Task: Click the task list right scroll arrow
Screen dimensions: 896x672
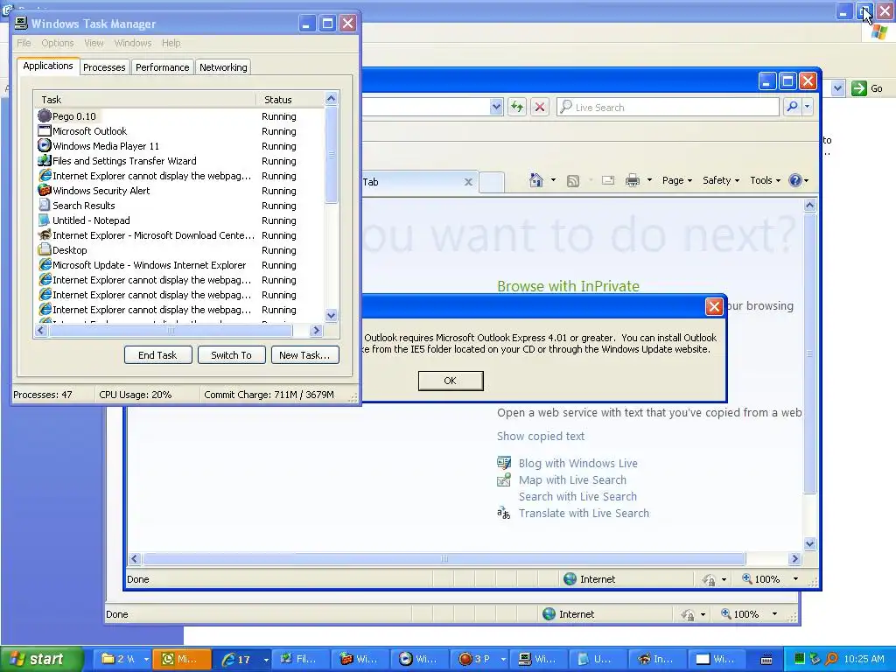Action: coord(316,330)
